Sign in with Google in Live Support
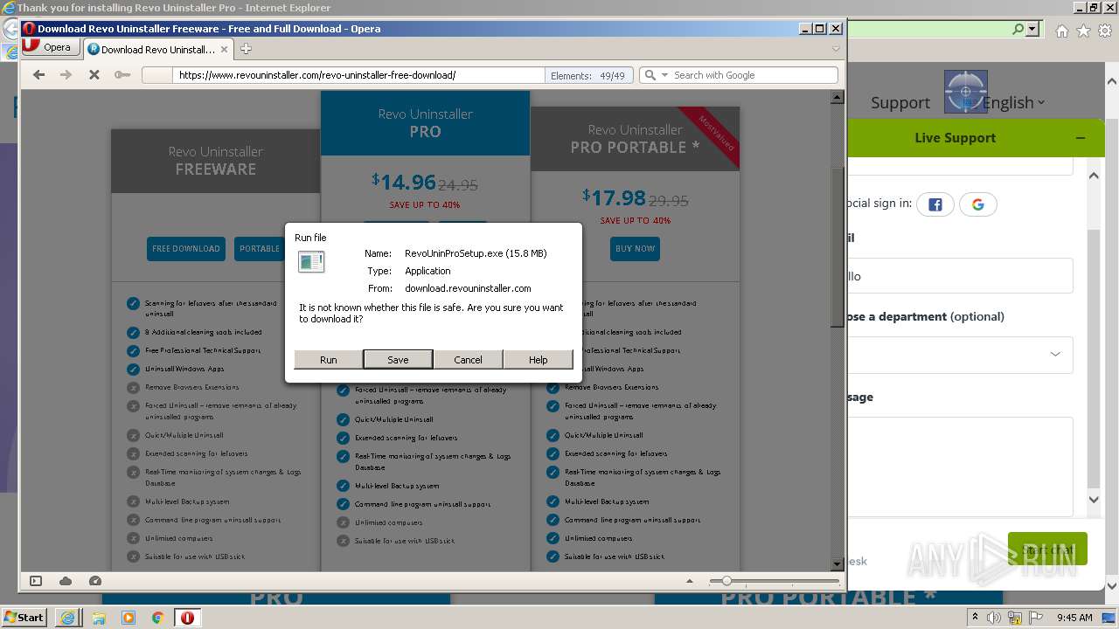 (x=978, y=204)
